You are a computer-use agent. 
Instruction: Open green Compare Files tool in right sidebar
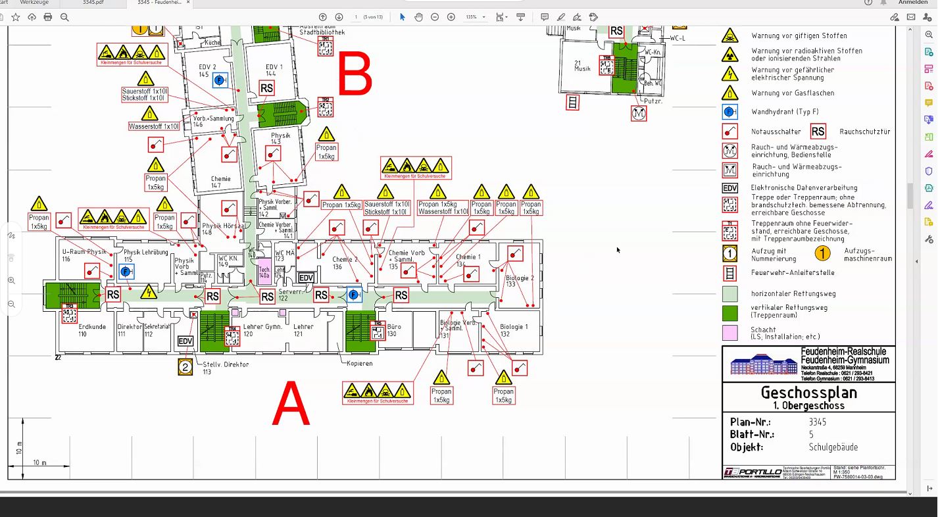[x=929, y=137]
